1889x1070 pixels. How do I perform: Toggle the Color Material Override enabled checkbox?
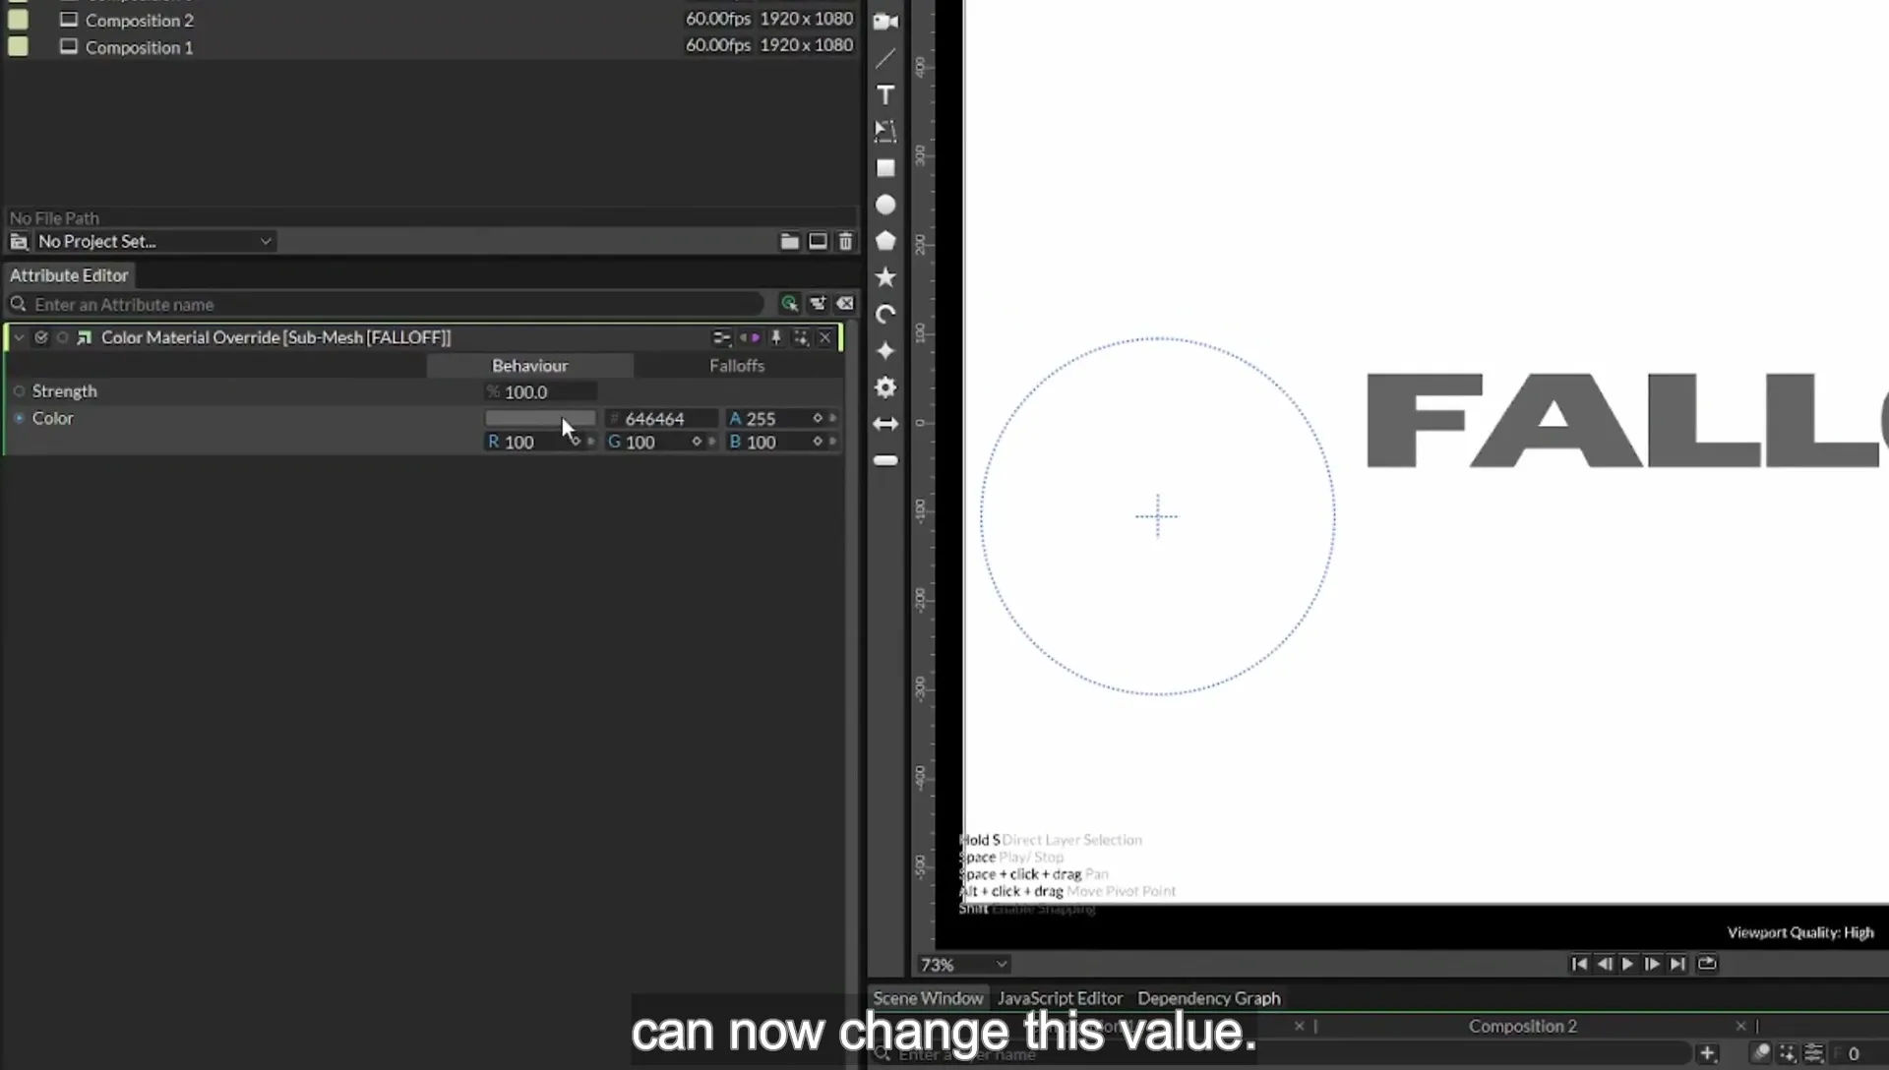tap(41, 337)
